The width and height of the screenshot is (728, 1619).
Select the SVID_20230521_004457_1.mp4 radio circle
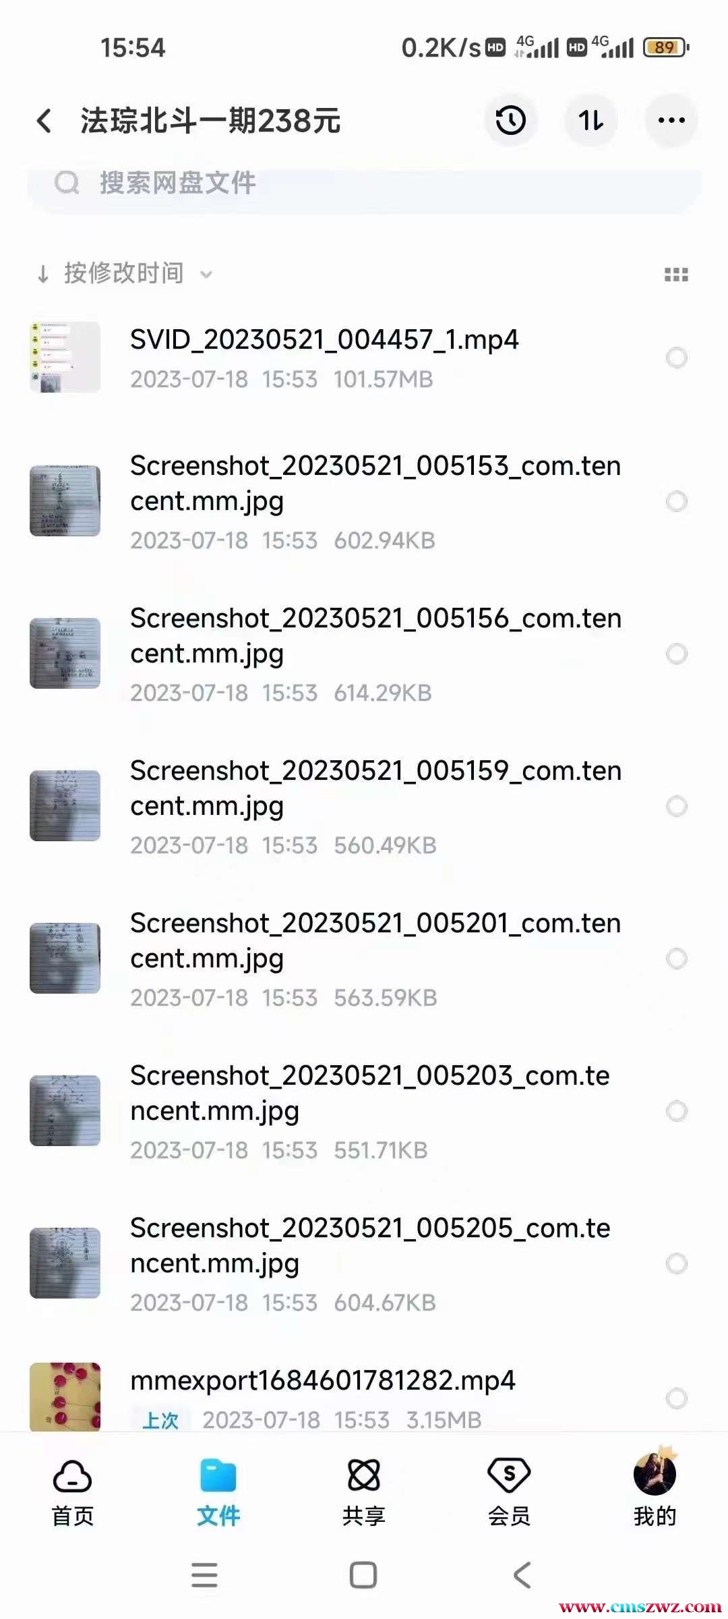tap(677, 358)
